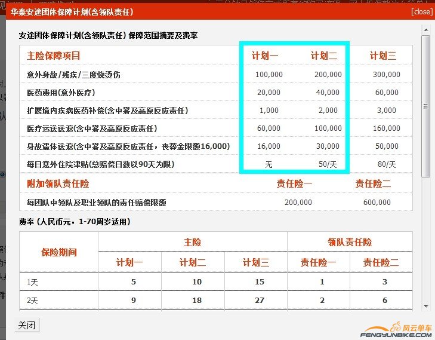This screenshot has width=435, height=340.
Task: Click the 医药费用(意外医疗) row label
Action: click(61, 93)
